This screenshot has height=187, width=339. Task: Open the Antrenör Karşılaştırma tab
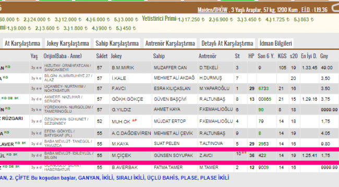coord(170,43)
